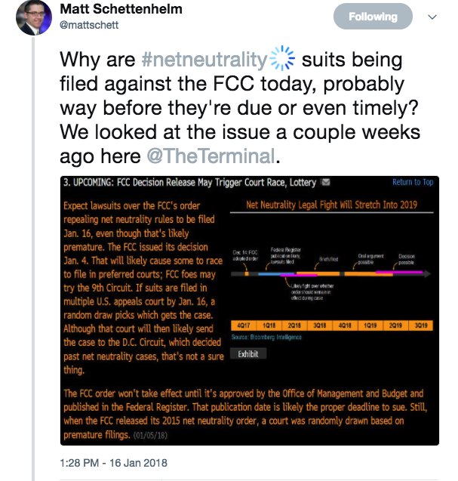
Task: Select the 3Q19 quarter on the timeline
Action: [x=421, y=325]
